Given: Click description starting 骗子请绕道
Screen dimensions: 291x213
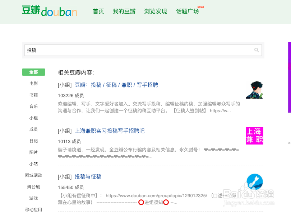Looking at the screenshot, I should (148, 153).
